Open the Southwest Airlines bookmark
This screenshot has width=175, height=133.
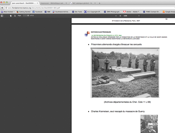[x=61, y=12]
